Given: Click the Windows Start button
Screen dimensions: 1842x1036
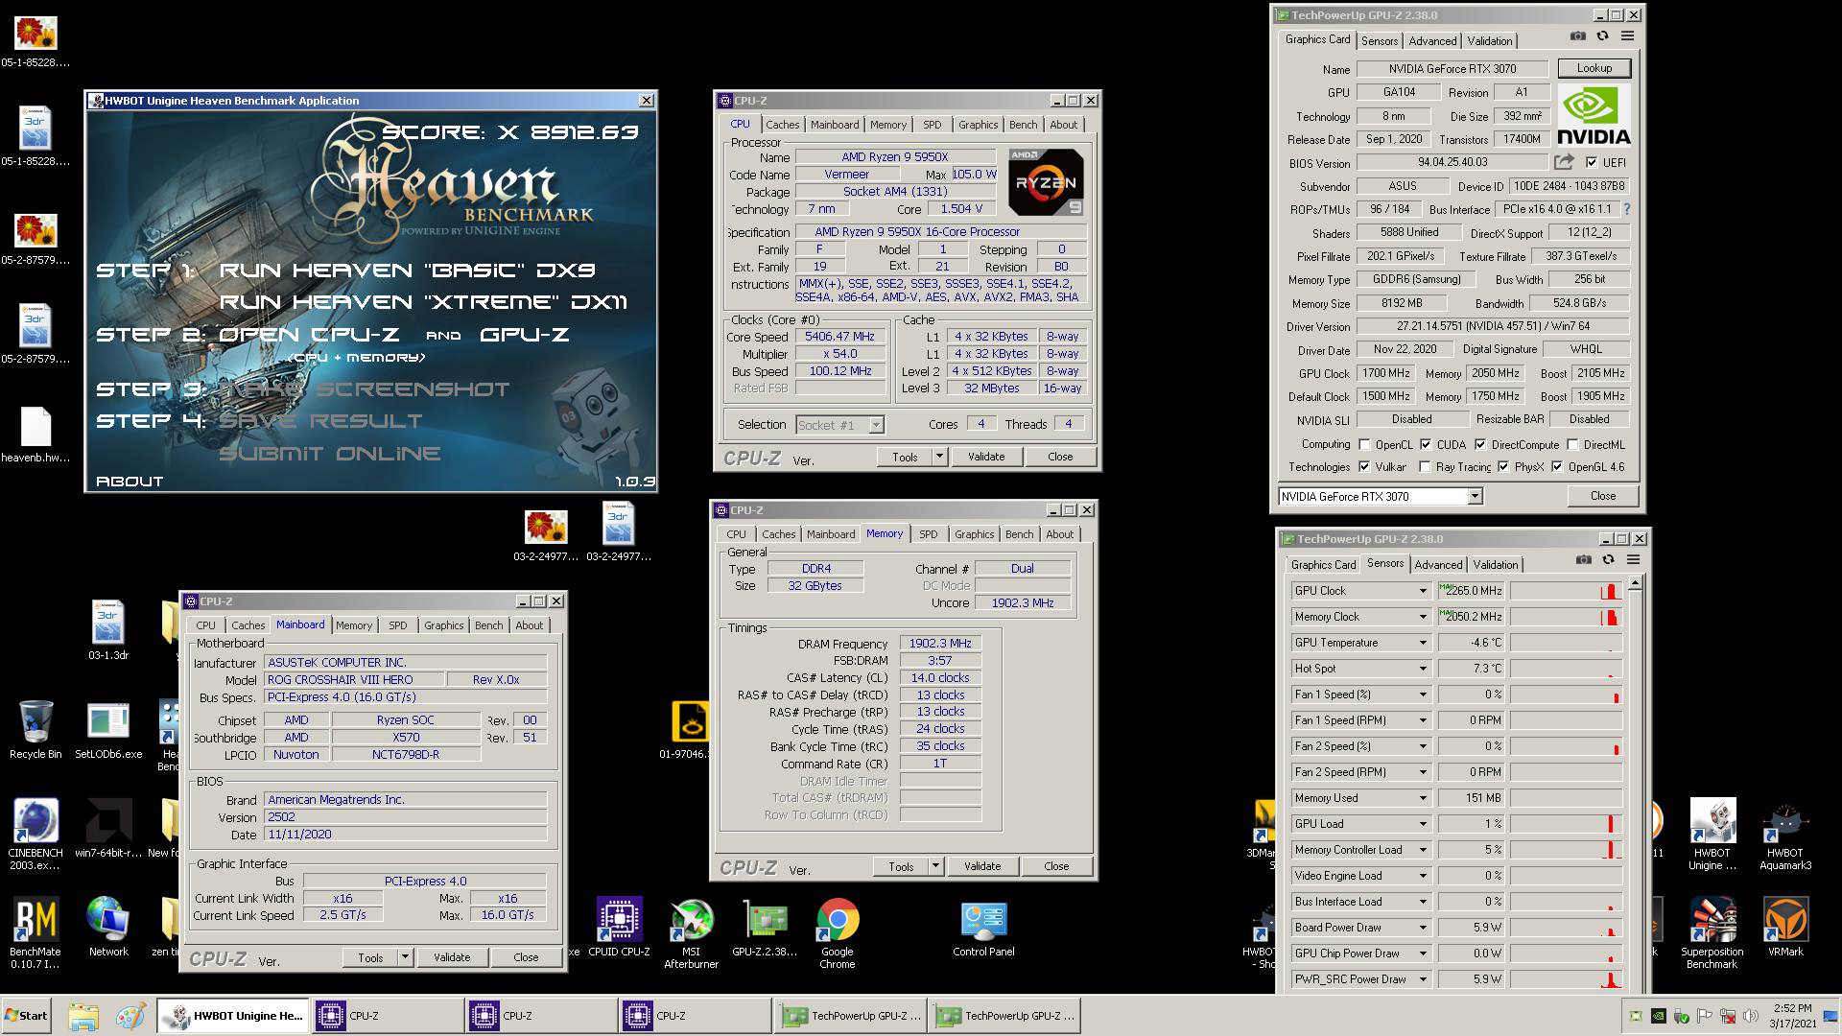Looking at the screenshot, I should click(x=26, y=1016).
